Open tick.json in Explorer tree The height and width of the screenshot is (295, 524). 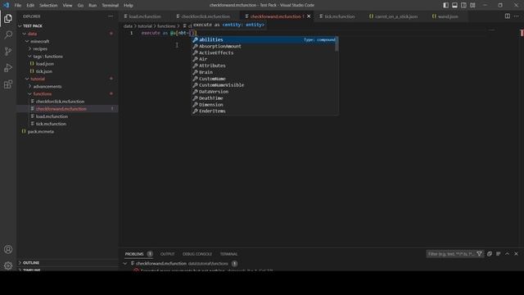(44, 71)
